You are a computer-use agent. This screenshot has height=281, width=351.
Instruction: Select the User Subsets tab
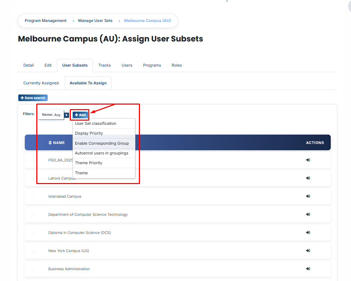tap(75, 65)
